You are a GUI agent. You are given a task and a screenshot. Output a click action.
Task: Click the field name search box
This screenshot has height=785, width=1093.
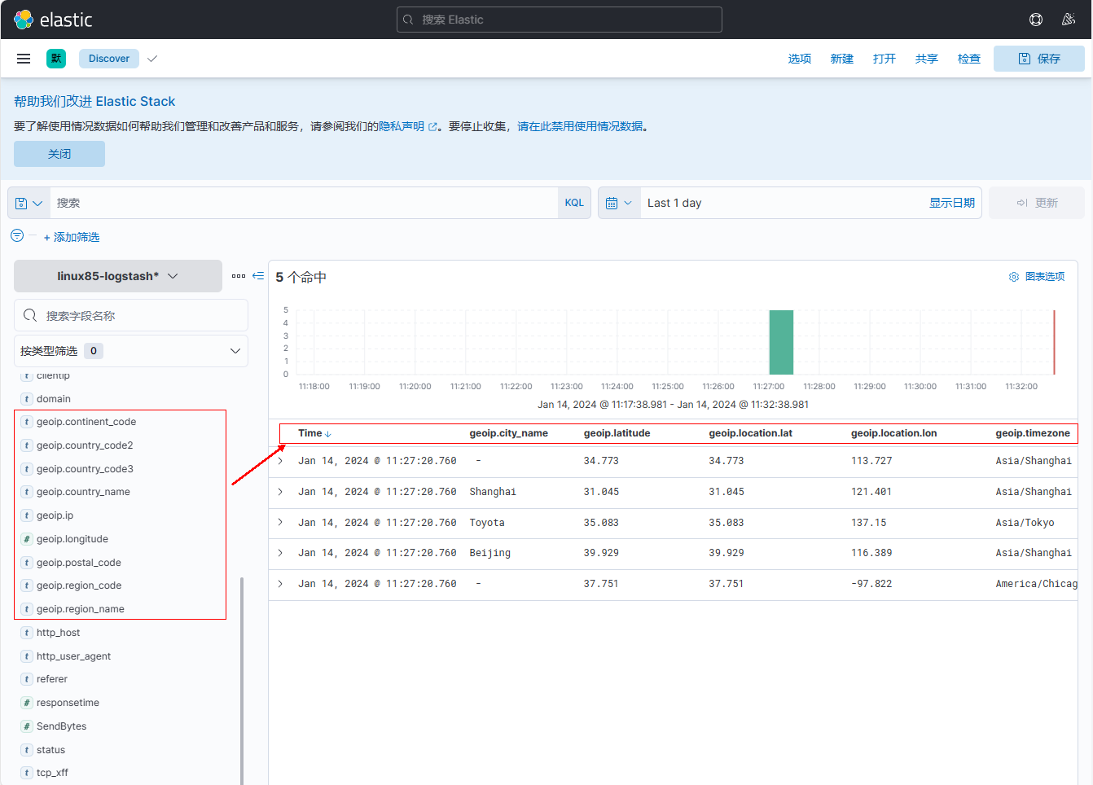[x=131, y=315]
